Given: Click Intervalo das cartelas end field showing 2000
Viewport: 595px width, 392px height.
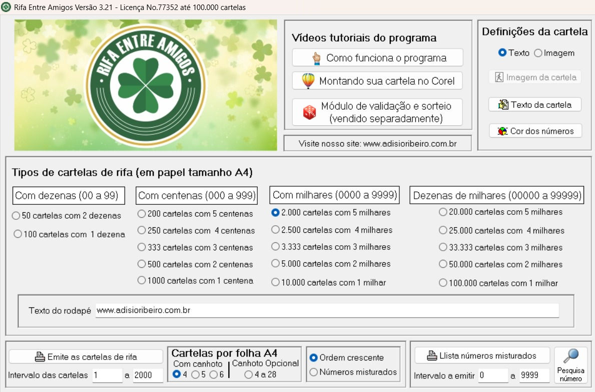Looking at the screenshot, I should pos(148,375).
